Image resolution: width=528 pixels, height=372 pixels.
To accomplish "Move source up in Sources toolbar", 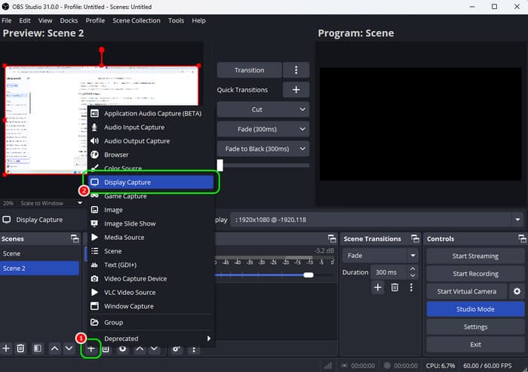I will [140, 349].
